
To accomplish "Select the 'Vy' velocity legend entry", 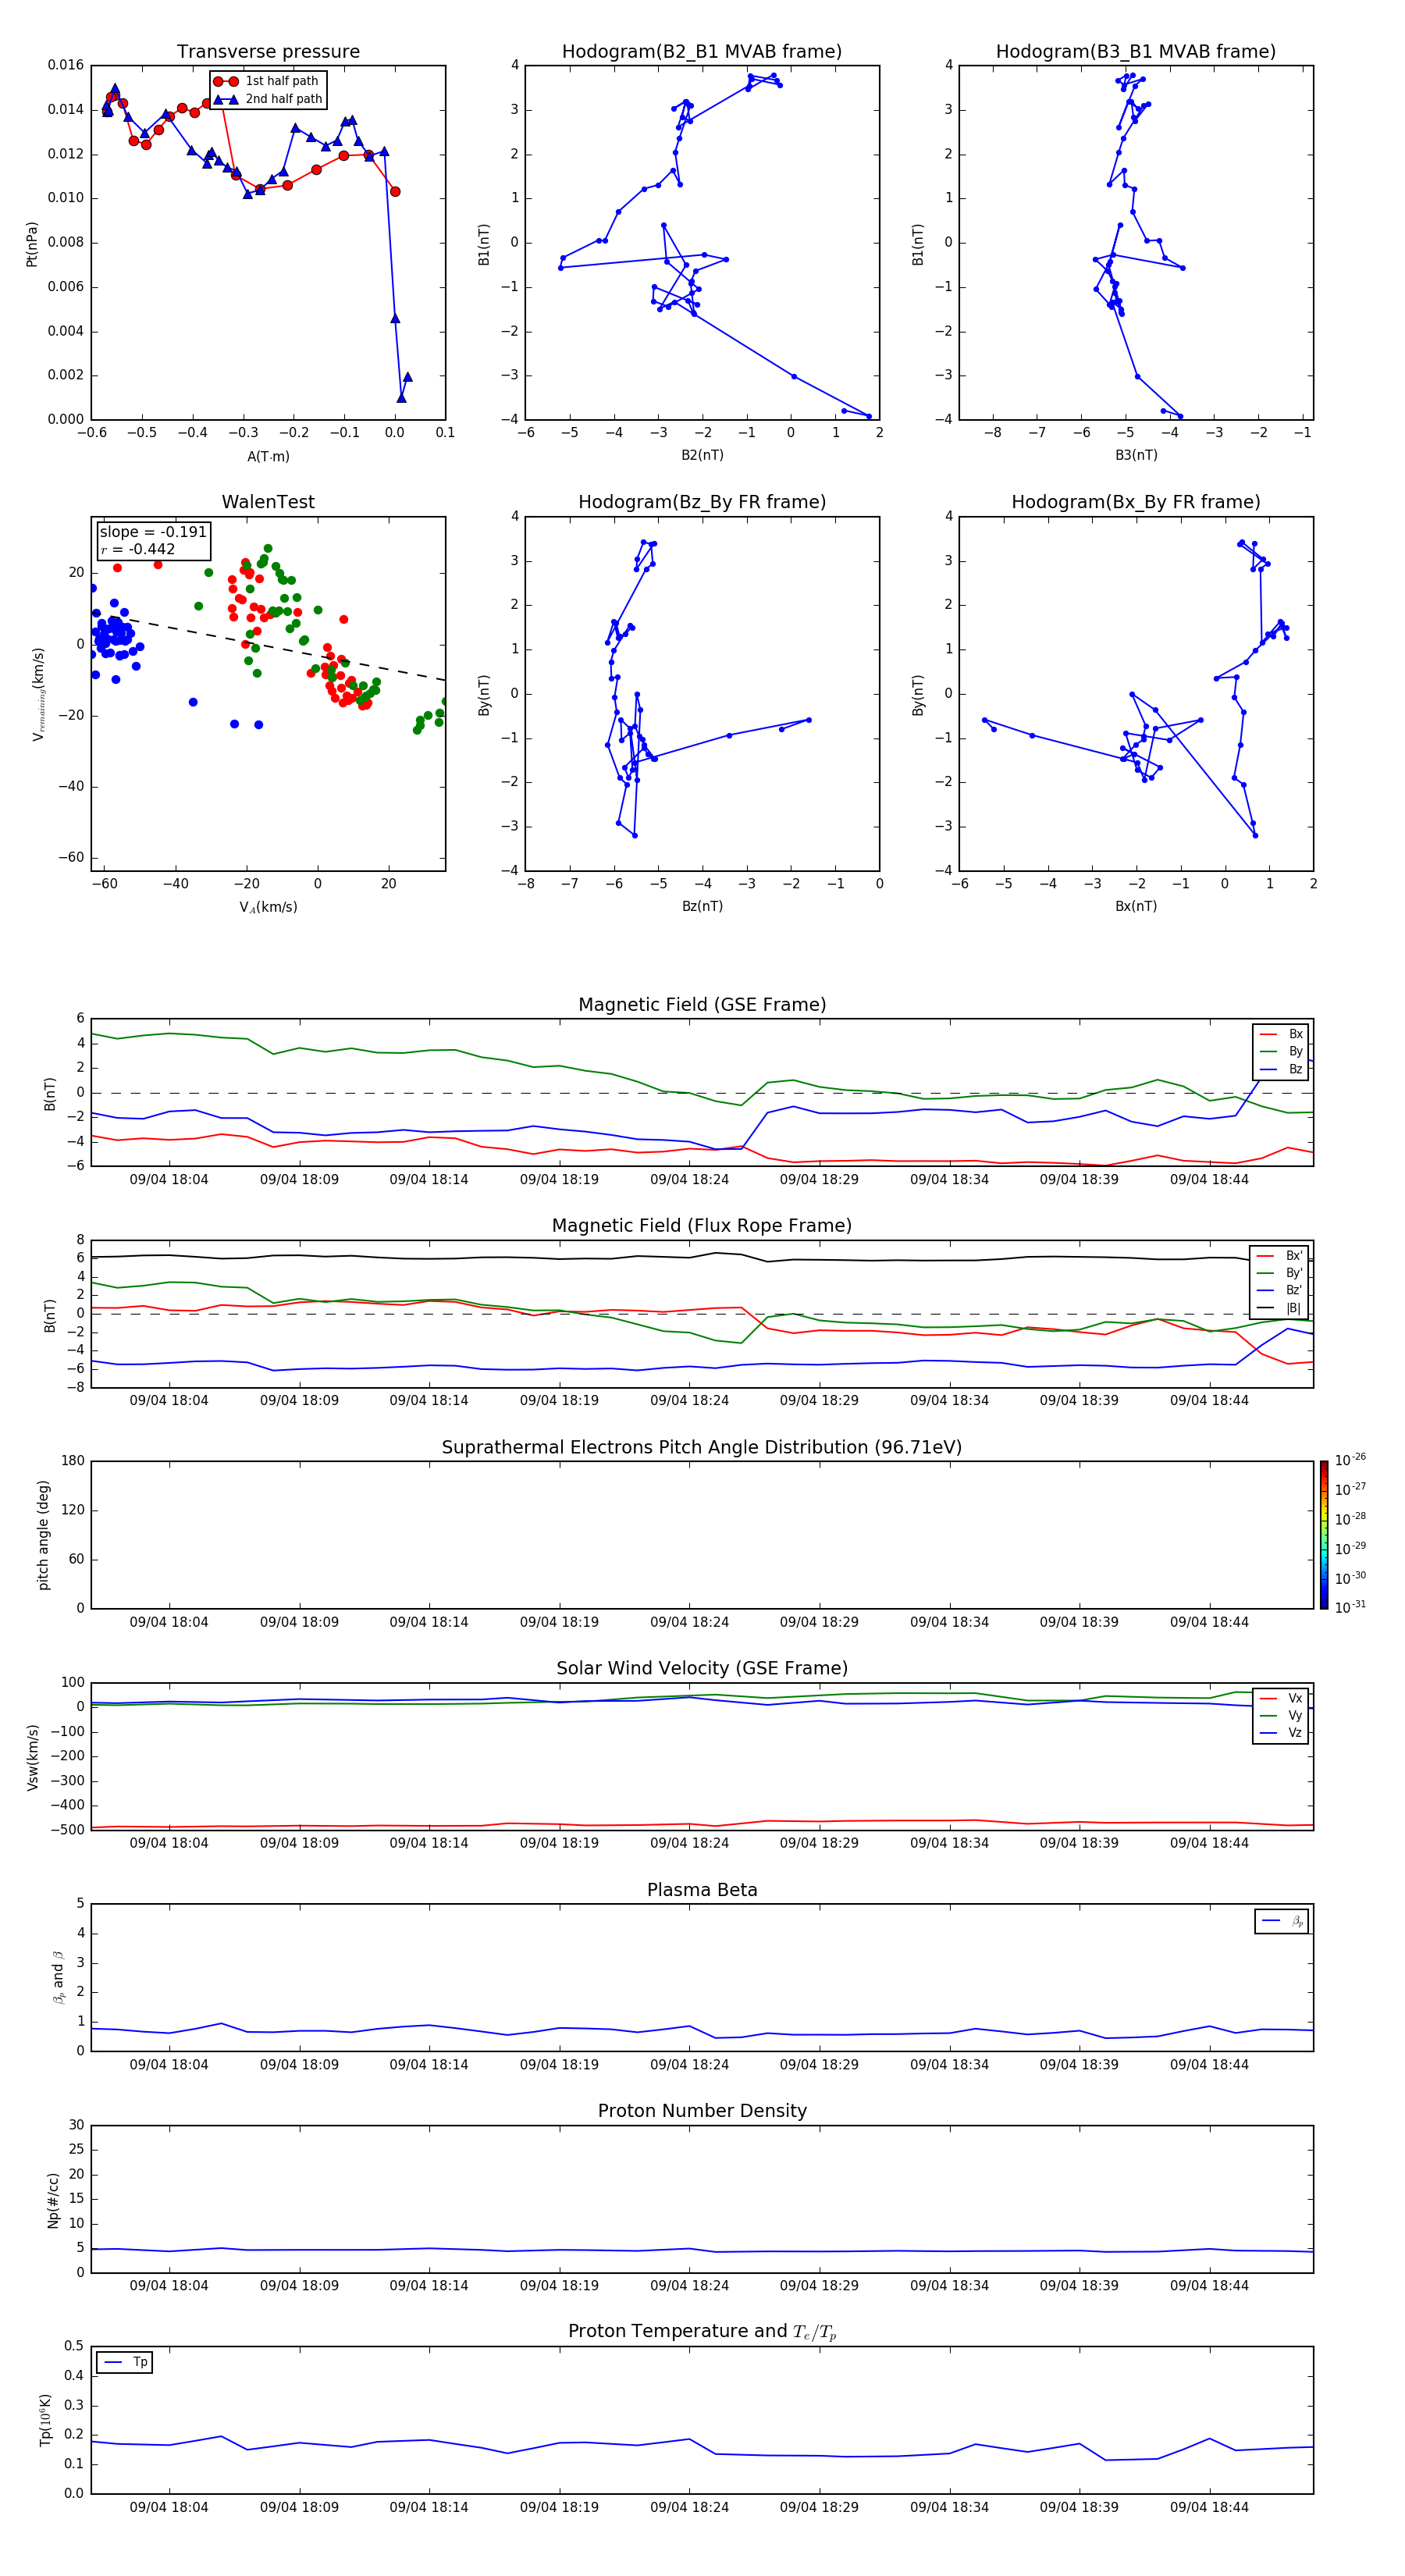I will (x=1281, y=1716).
